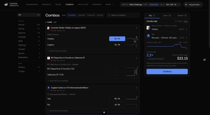Switch odds format to Probability

coord(72,15)
